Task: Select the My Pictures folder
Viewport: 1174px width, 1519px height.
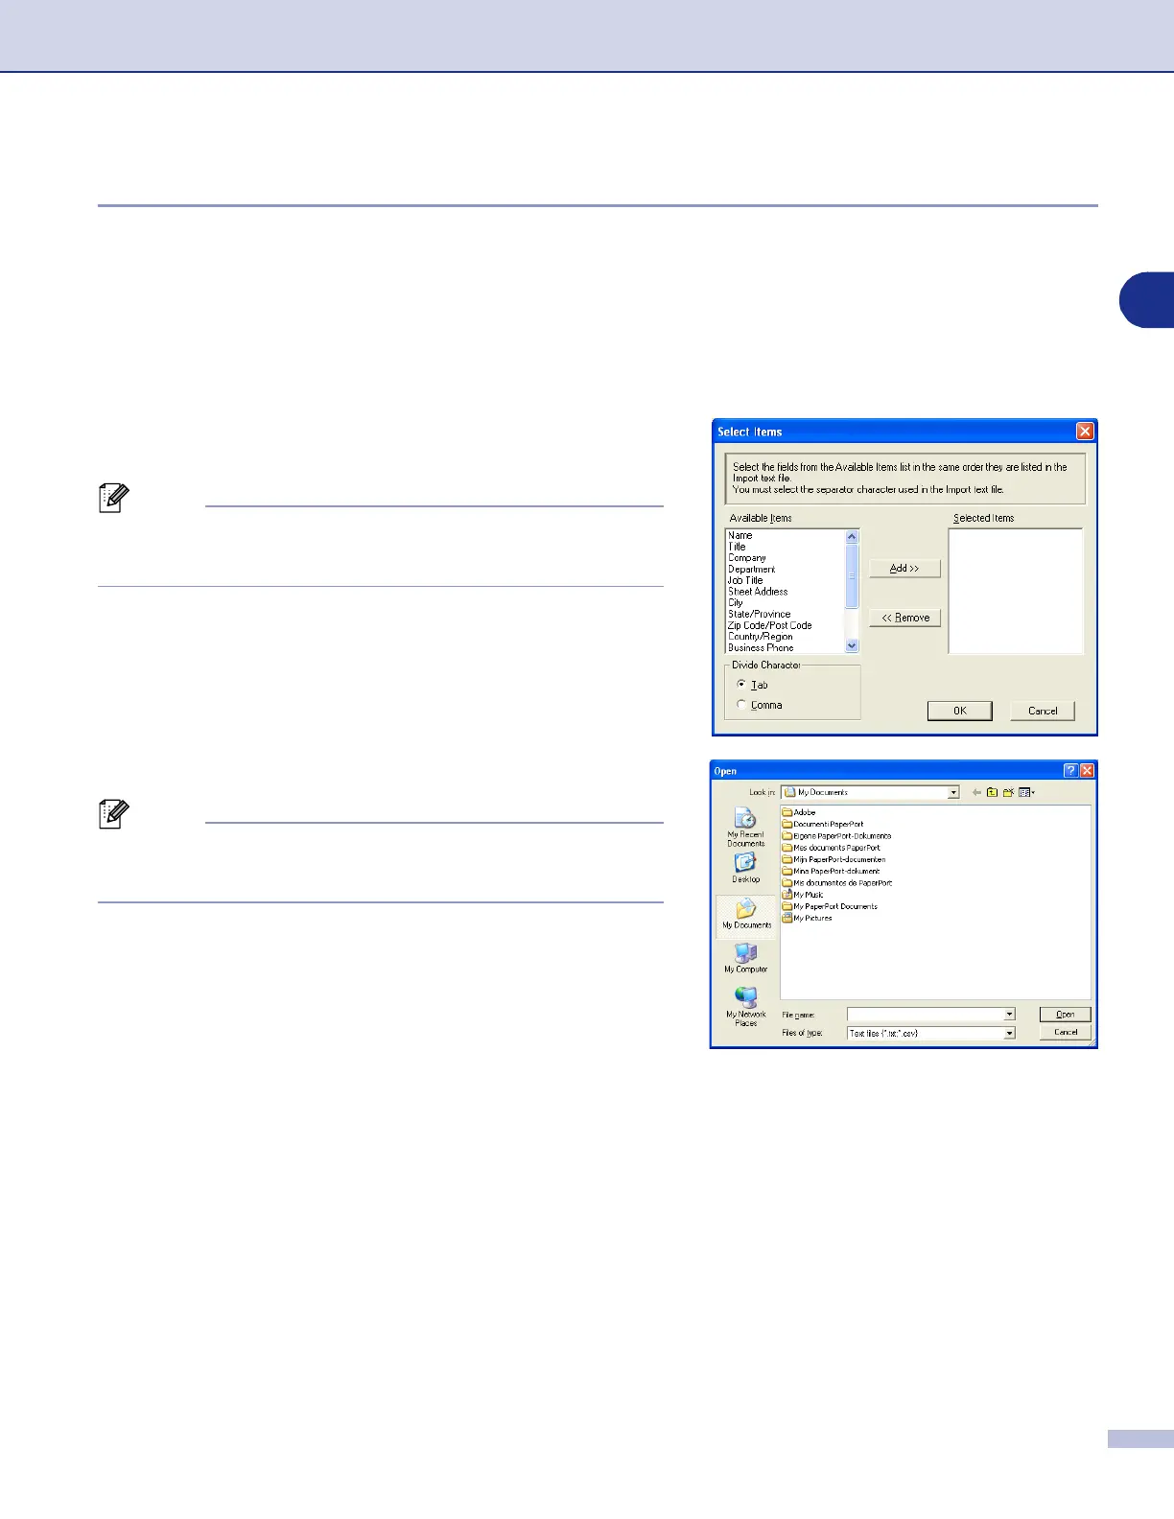Action: point(808,918)
